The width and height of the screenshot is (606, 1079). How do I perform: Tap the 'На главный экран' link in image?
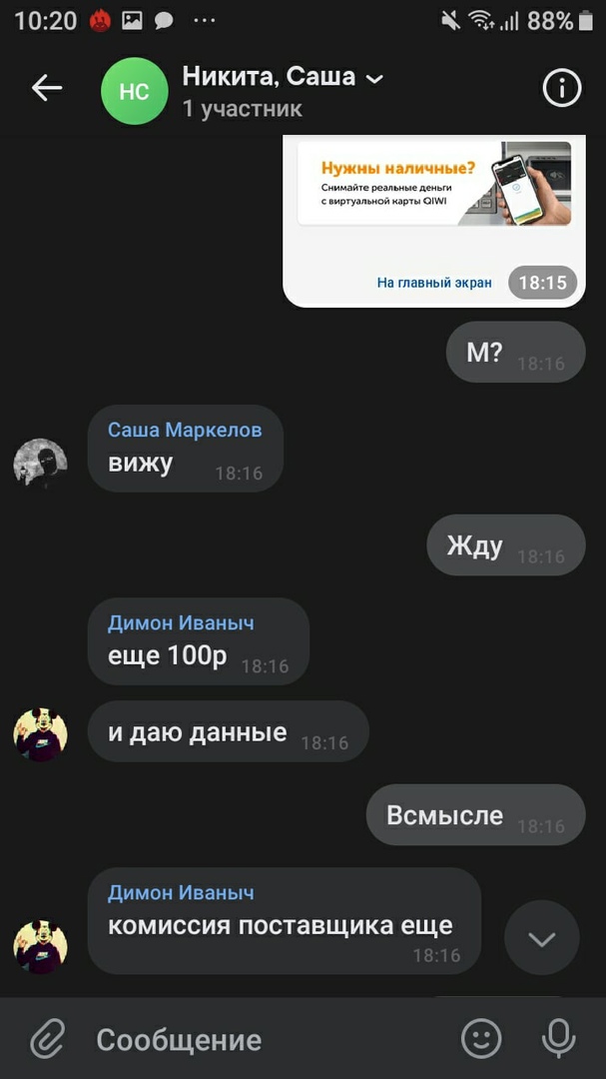point(434,282)
